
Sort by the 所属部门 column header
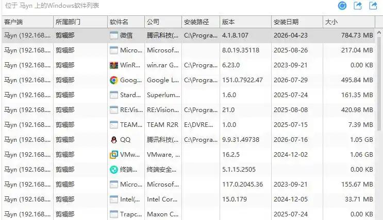click(80, 22)
